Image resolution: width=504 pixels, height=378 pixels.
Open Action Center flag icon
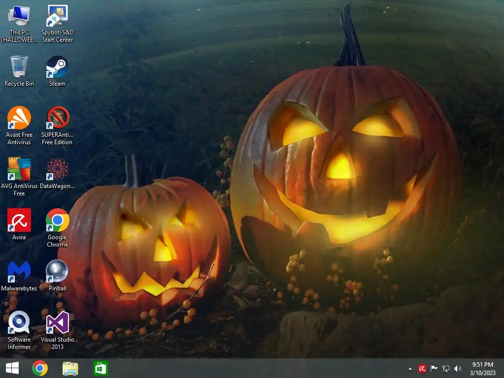pyautogui.click(x=434, y=369)
